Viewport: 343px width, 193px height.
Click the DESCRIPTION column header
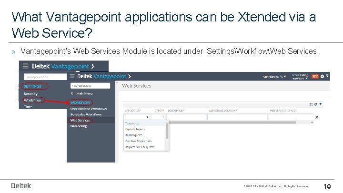click(x=176, y=111)
